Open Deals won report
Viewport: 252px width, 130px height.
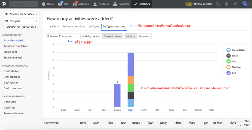[10, 102]
